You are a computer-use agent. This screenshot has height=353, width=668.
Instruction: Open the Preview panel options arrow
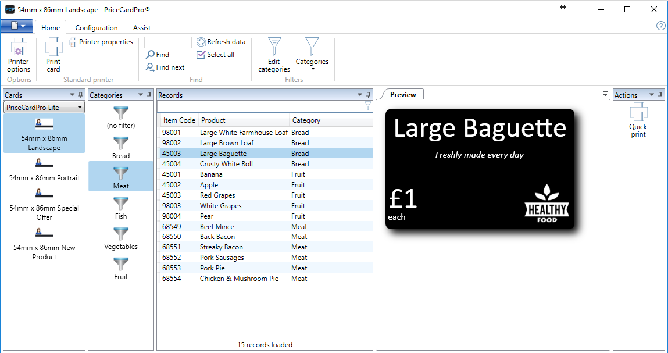point(605,94)
